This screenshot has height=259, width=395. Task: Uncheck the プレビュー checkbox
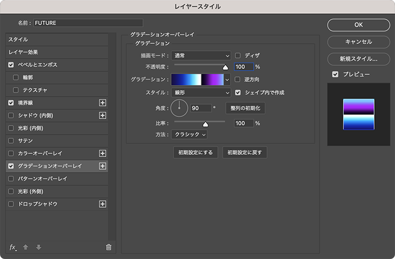point(335,74)
